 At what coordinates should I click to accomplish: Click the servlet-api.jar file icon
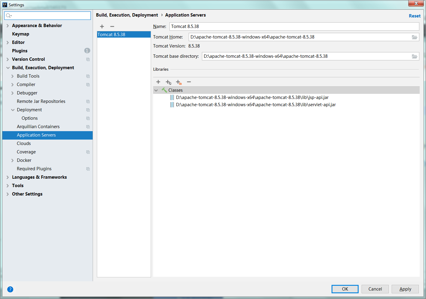[x=172, y=105]
